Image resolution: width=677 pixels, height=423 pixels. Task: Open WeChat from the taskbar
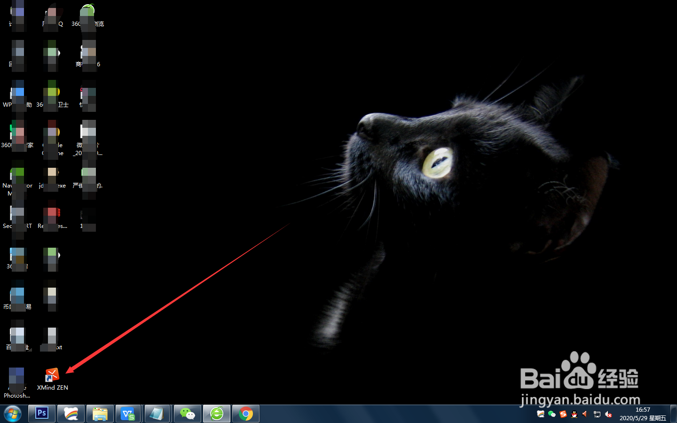tap(188, 414)
